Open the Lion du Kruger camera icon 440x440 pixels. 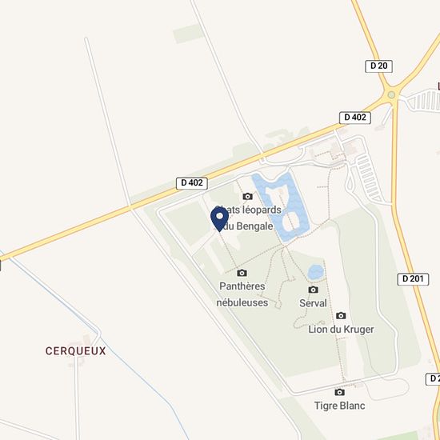coord(341,316)
